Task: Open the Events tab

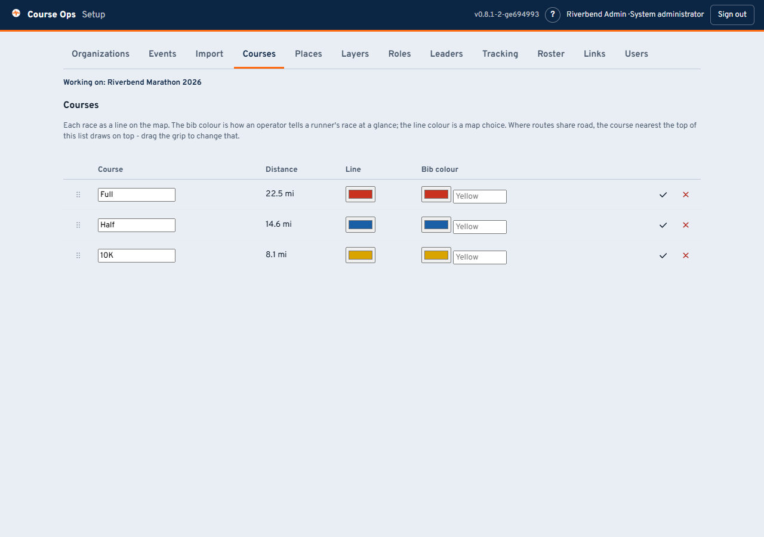Action: tap(162, 54)
